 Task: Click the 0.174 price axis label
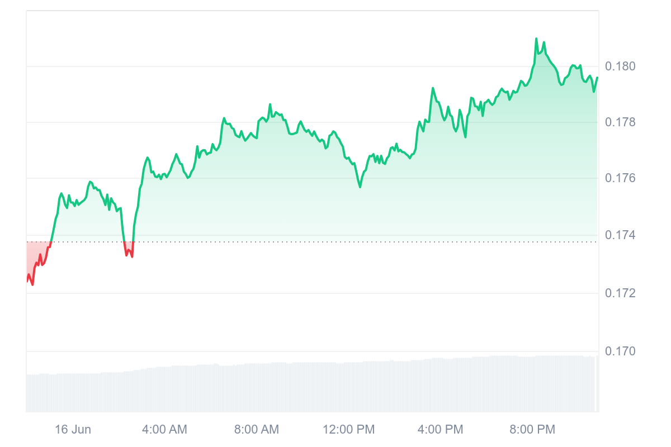[620, 235]
